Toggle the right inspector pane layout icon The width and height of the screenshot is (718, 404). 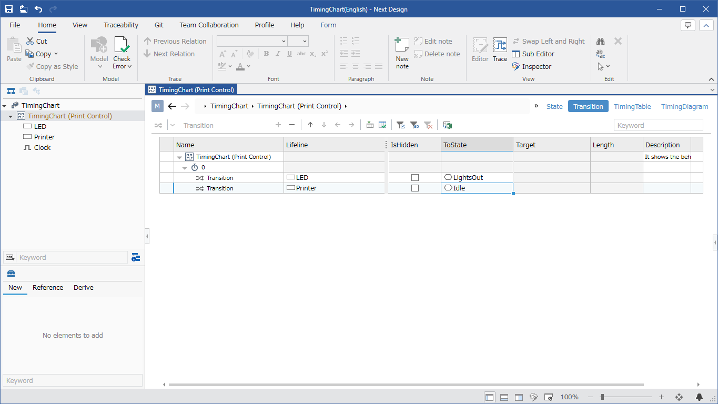(519, 397)
